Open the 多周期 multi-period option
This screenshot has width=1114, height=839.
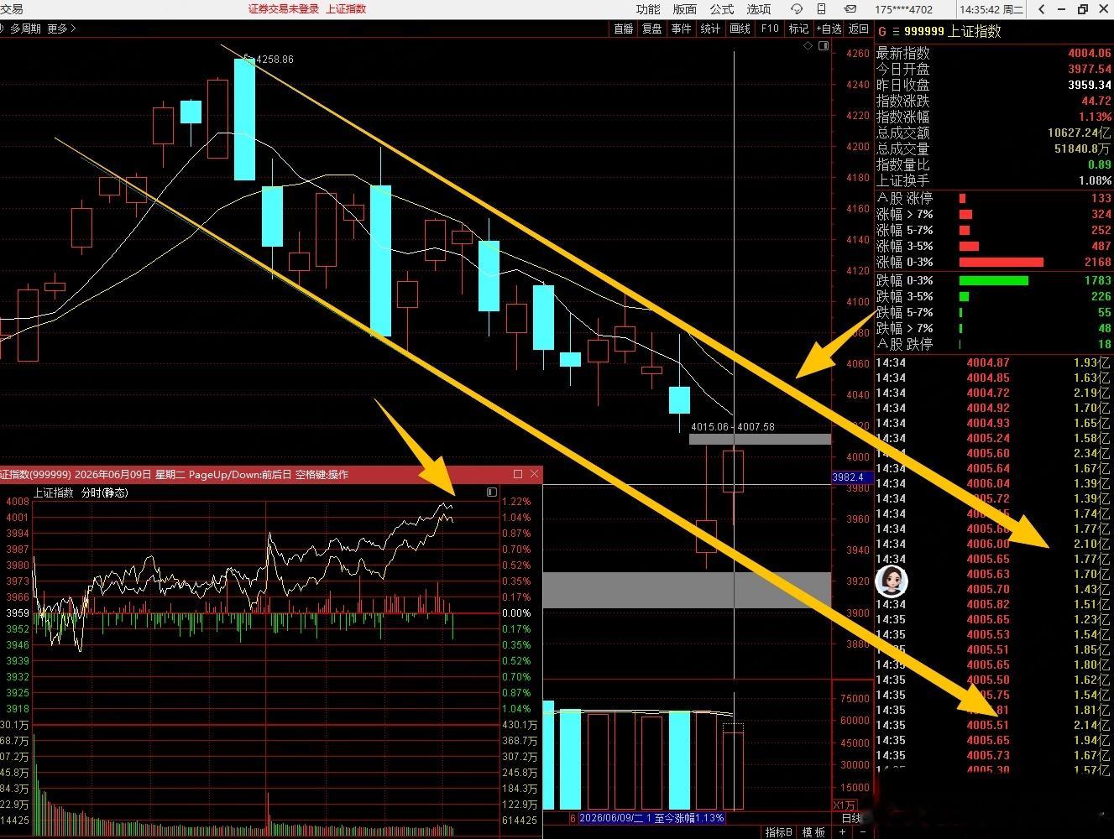[x=25, y=29]
